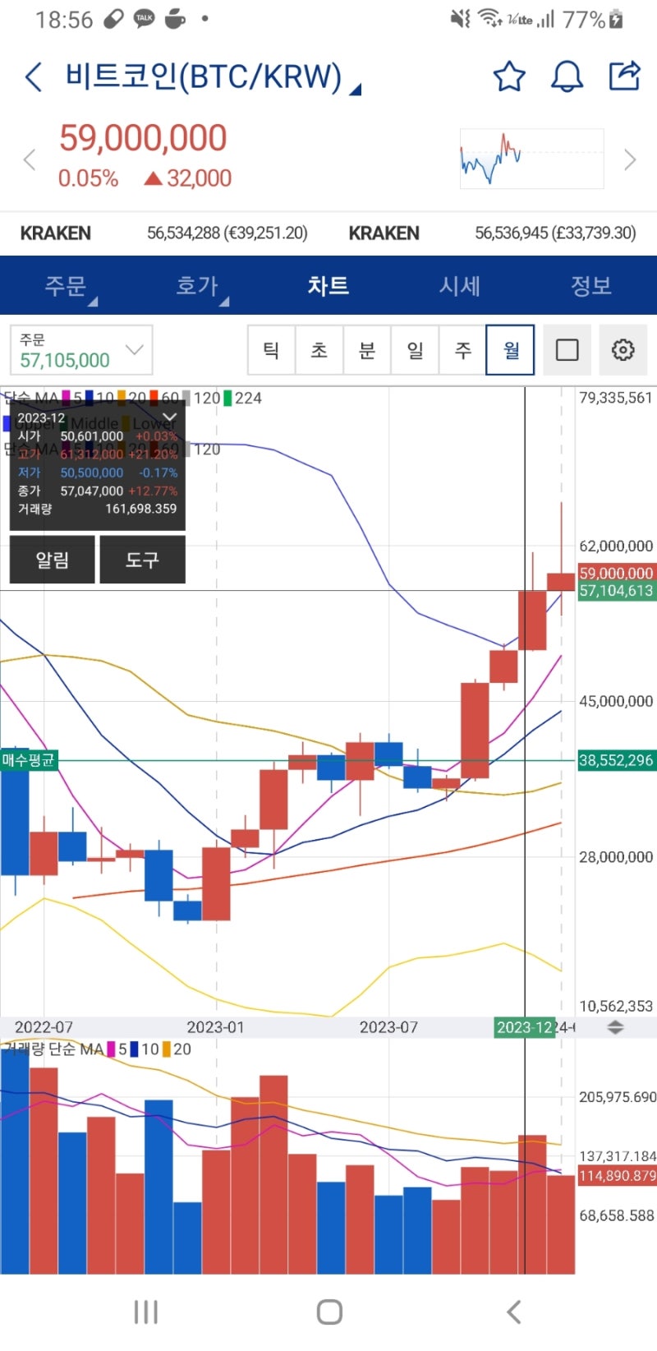Click the 매수평균 line label
Screen dimensions: 657x1351
coord(29,760)
